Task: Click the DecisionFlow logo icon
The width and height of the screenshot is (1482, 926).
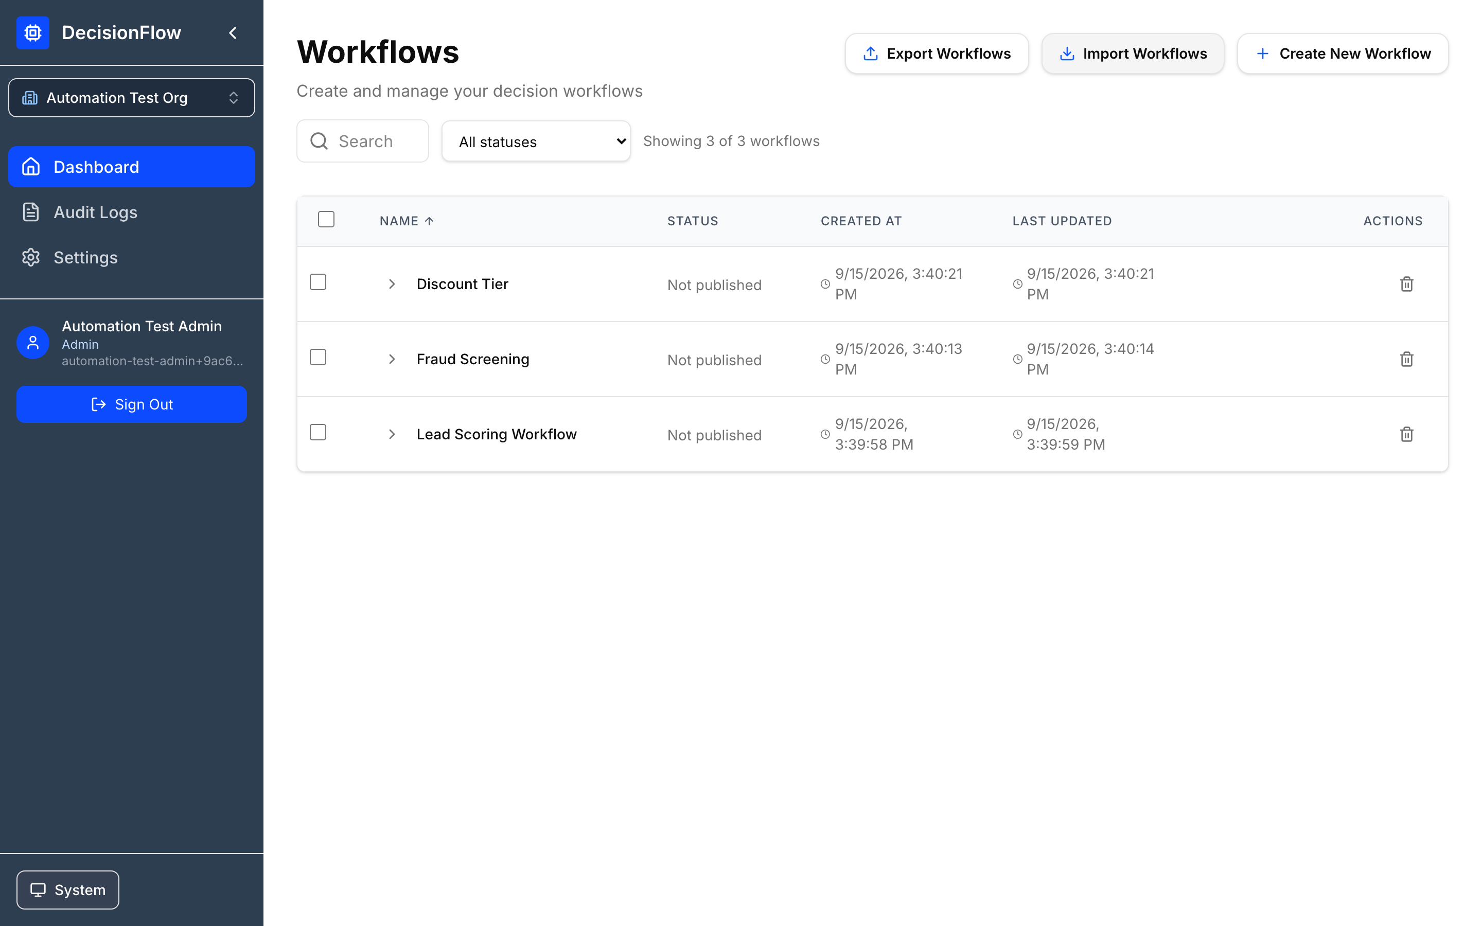Action: 33,32
